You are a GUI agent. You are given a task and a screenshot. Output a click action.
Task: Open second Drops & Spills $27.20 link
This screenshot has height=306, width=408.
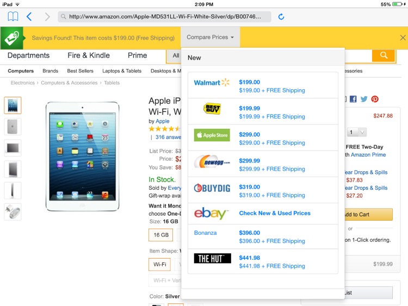point(366,188)
